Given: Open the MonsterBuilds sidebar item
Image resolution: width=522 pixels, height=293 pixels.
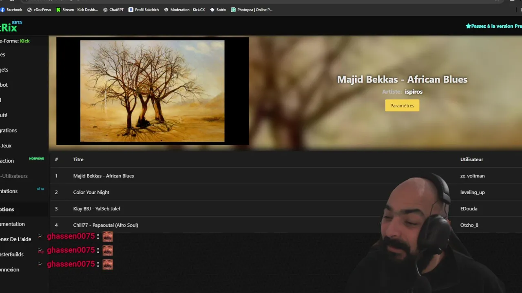Looking at the screenshot, I should coord(12,254).
